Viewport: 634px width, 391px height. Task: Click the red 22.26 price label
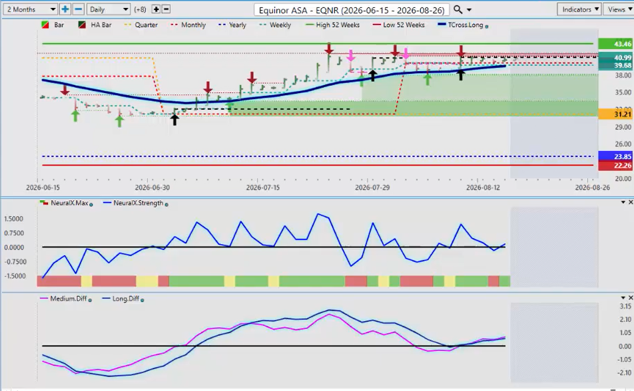pos(615,165)
